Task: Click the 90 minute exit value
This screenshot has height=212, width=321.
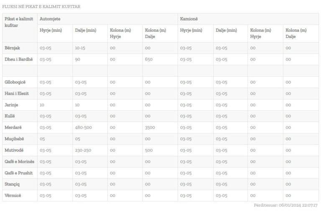Action: click(78, 59)
